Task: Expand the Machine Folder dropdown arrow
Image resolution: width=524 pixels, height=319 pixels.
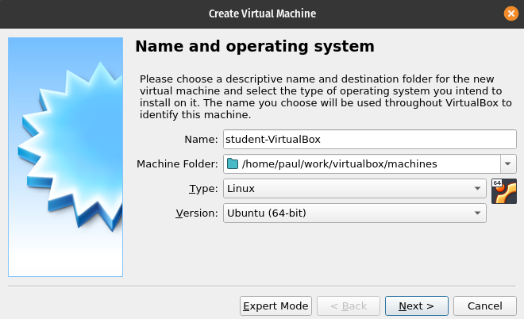Action: (508, 164)
